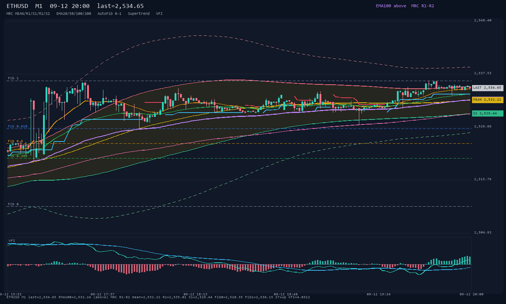The height and width of the screenshot is (304, 506).
Task: Click the 'MRC R1-R2' zone tag at top right
Action: click(423, 6)
